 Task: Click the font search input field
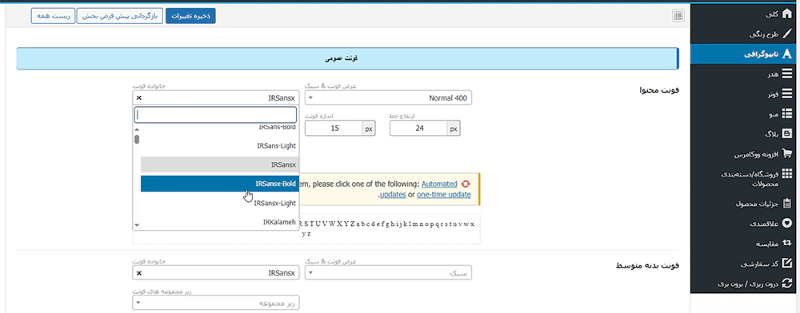point(215,115)
